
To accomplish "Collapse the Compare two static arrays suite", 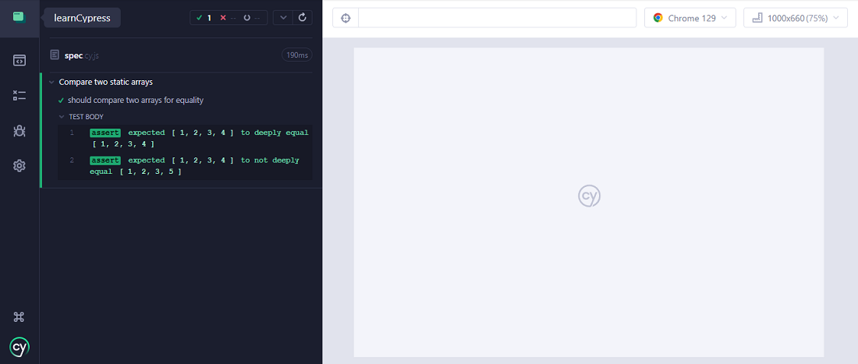I will (x=51, y=82).
